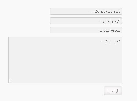The height and width of the screenshot is (101, 137).
Task: Click inside the متن پيام message textarea
Action: click(65, 60)
